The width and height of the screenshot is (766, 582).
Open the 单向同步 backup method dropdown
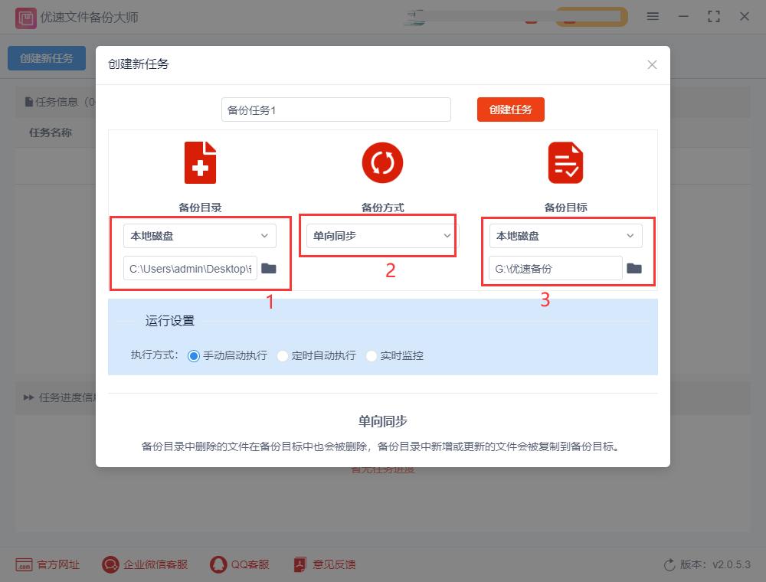[378, 236]
